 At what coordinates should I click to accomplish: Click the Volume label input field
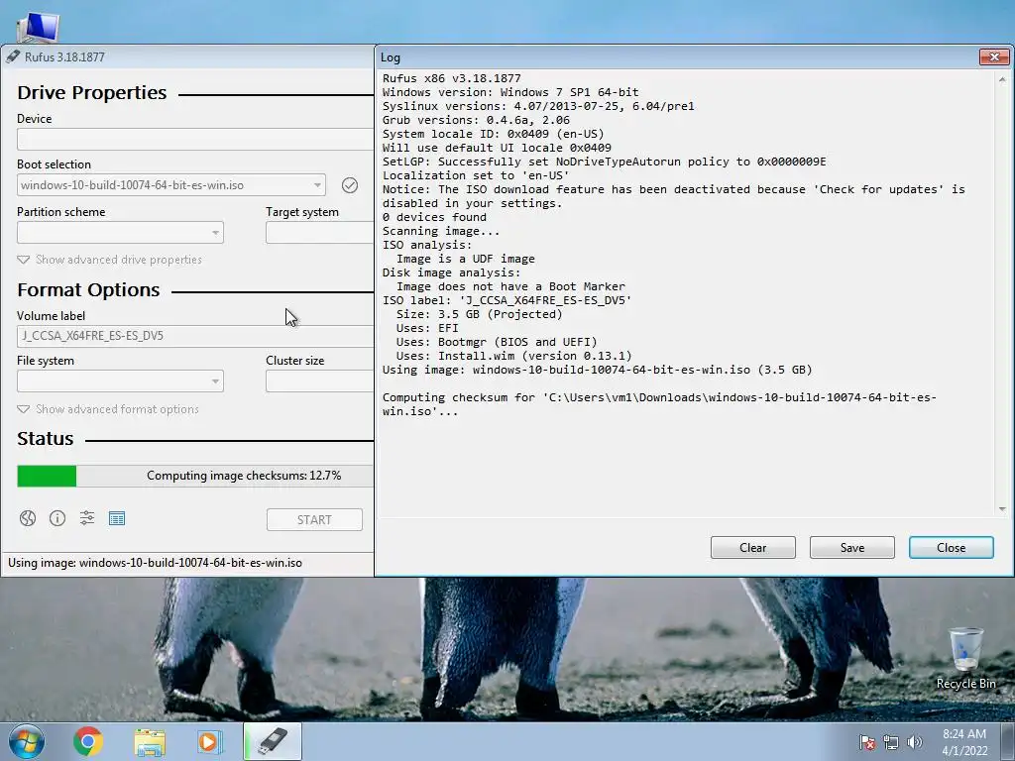click(x=195, y=336)
